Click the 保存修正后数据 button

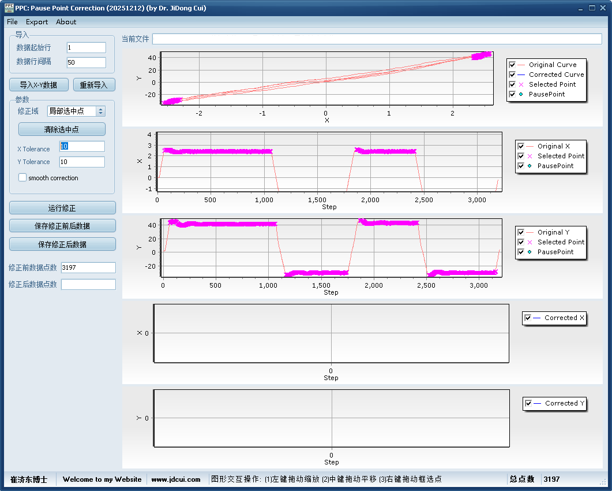click(62, 244)
